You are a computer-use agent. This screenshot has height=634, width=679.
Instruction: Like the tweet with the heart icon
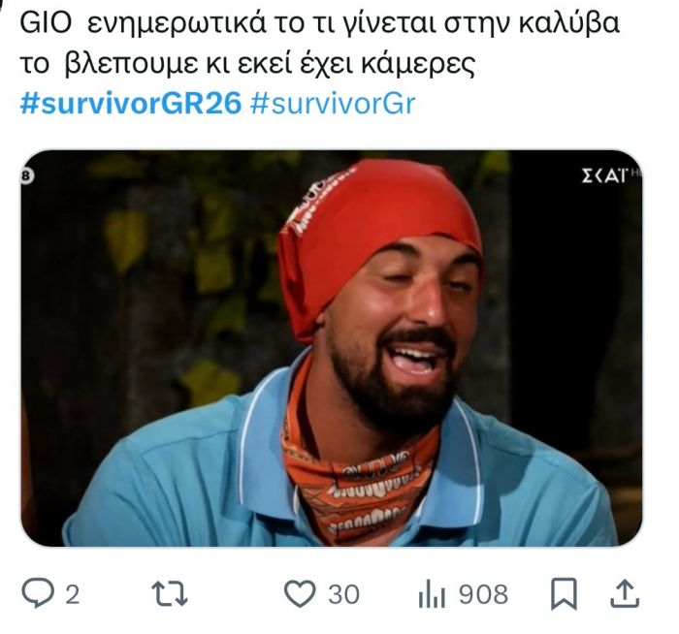coord(300,593)
